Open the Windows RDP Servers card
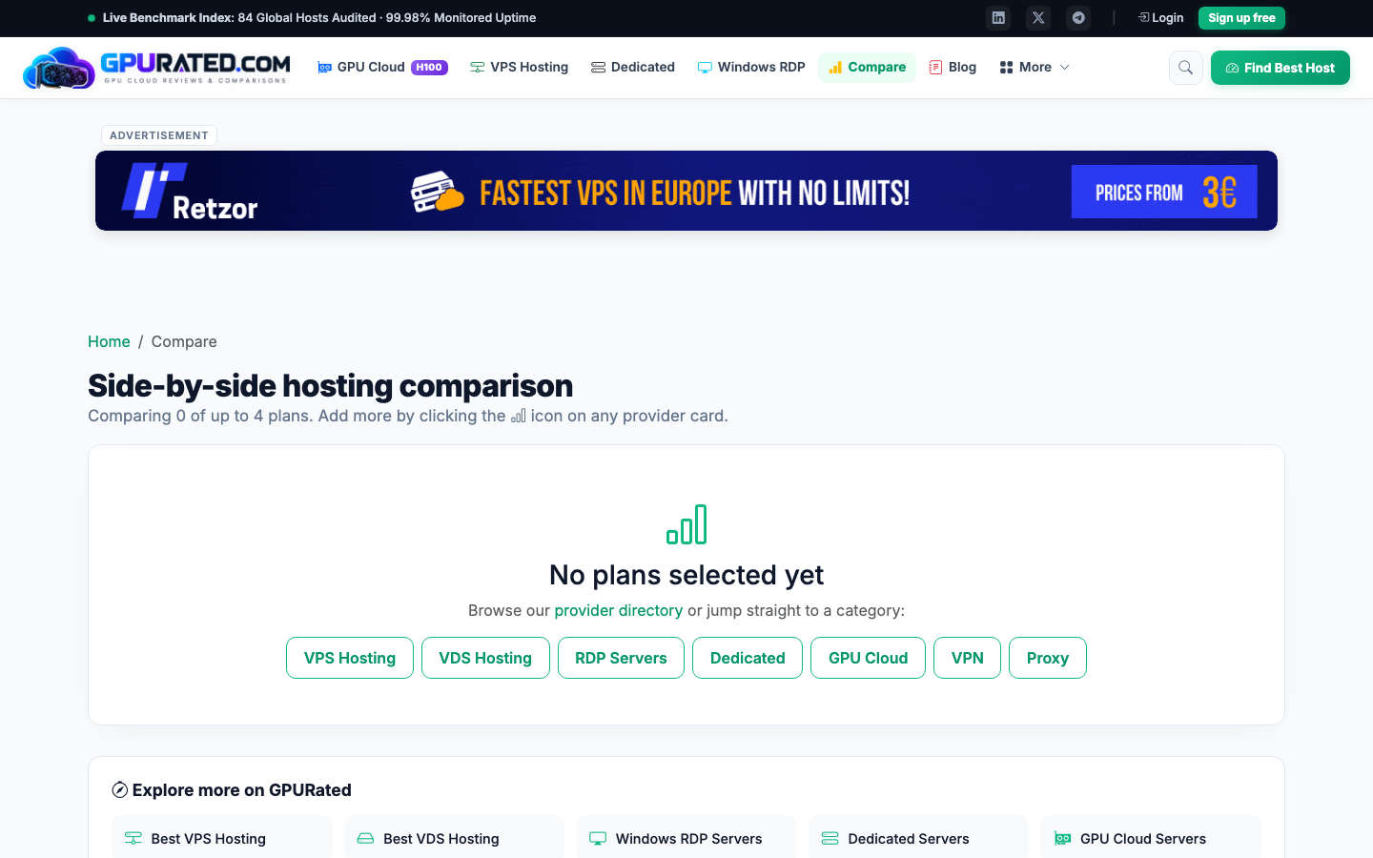This screenshot has width=1373, height=858. [686, 838]
